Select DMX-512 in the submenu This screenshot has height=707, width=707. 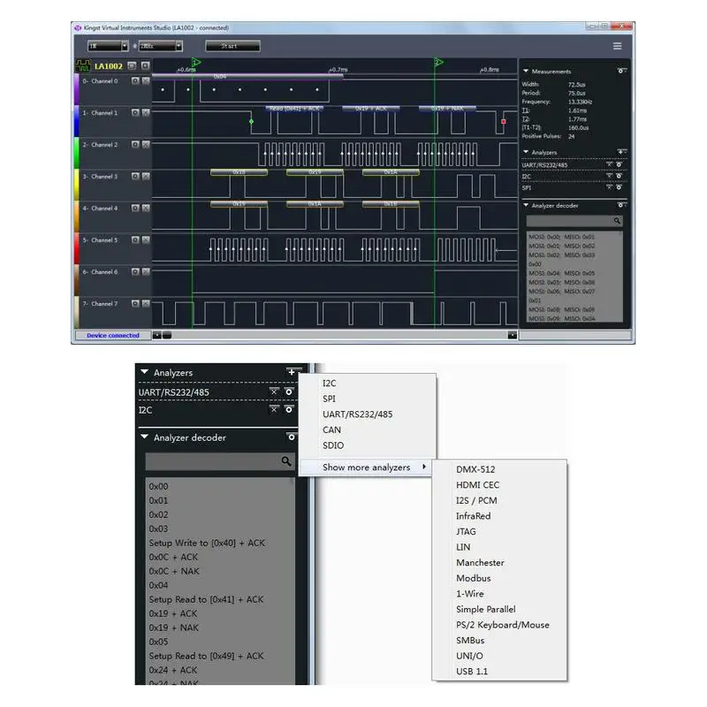[x=475, y=469]
